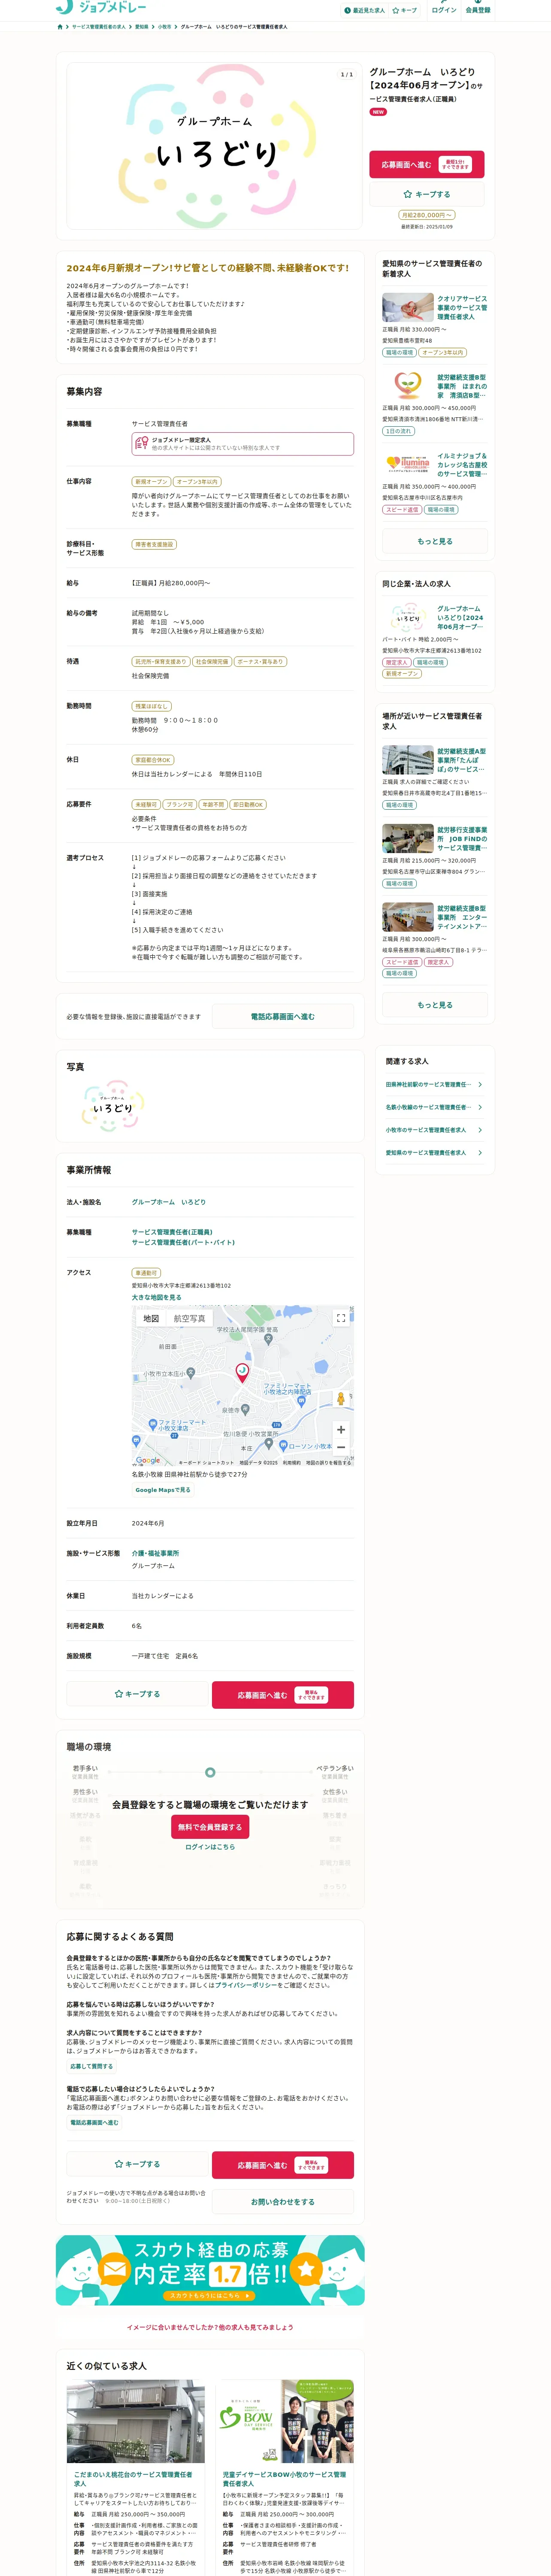
Task: Expand 小牧市のサービス管理責任者求人 related link
Action: 435,1130
